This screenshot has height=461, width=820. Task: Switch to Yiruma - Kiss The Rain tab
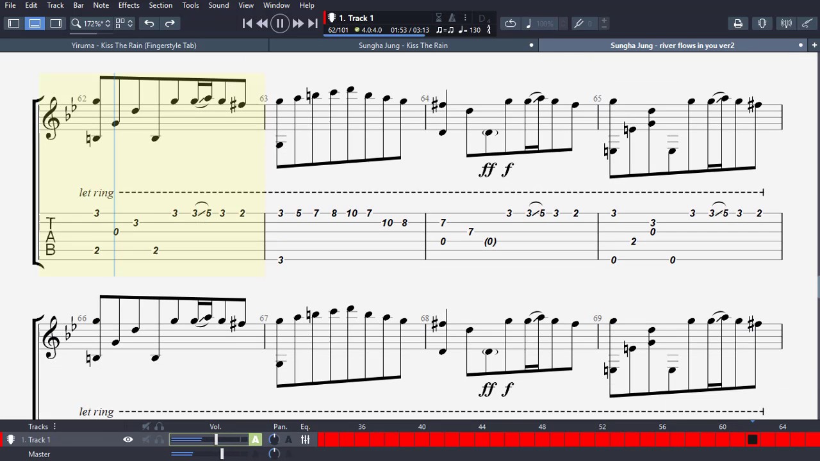tap(134, 45)
